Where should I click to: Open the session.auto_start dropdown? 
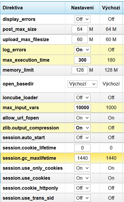click(x=82, y=138)
